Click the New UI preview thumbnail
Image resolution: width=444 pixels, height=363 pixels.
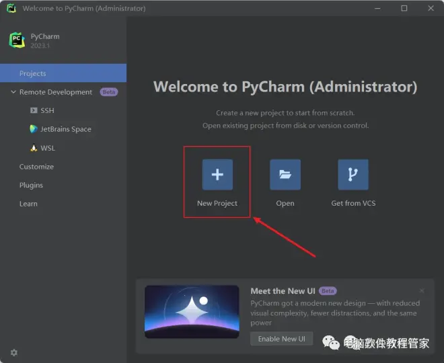click(192, 312)
